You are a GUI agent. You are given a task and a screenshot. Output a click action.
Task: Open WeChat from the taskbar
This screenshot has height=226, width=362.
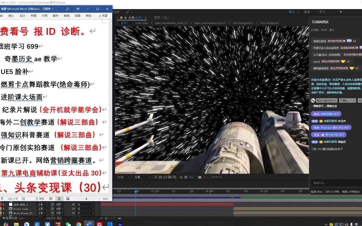click(68, 224)
